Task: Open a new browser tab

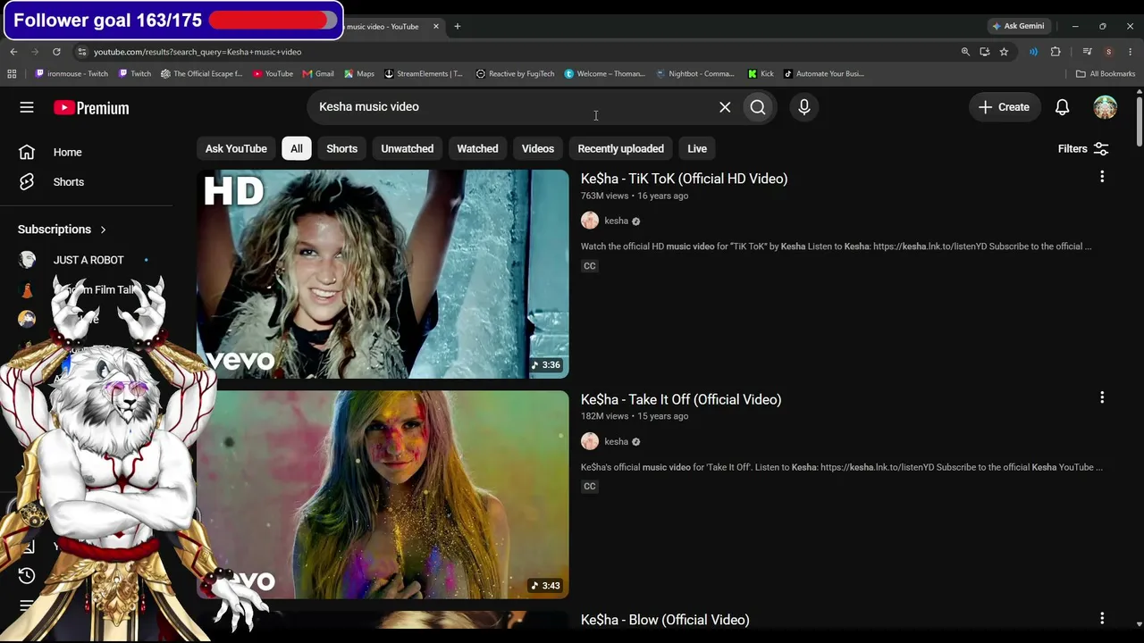Action: (457, 26)
